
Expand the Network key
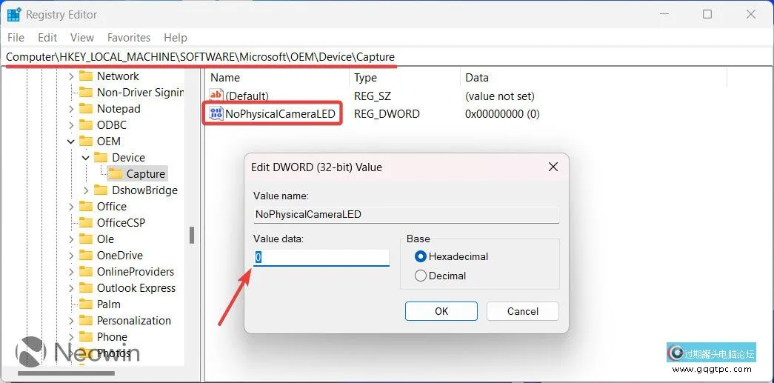point(71,76)
